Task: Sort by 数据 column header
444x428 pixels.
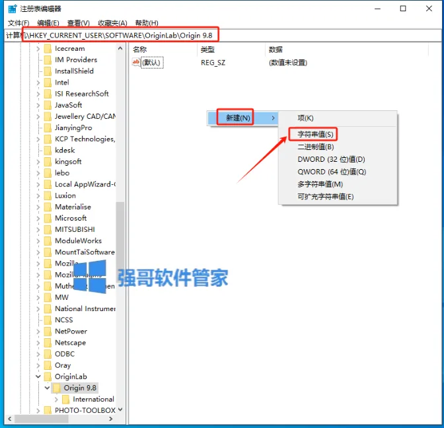Action: [276, 50]
